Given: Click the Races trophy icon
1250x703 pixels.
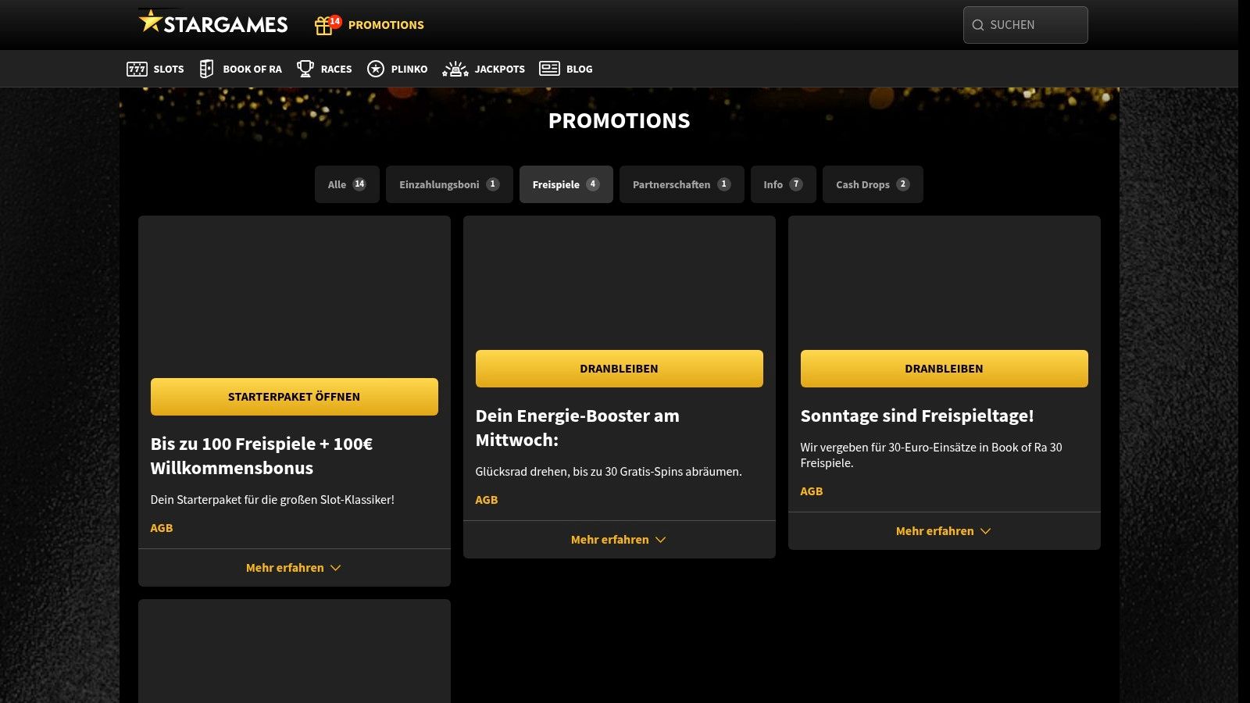Looking at the screenshot, I should point(305,69).
